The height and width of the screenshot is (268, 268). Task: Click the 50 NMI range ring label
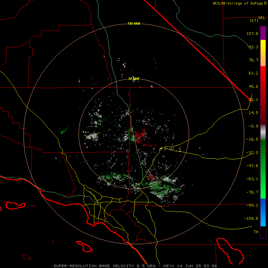(x=134, y=79)
